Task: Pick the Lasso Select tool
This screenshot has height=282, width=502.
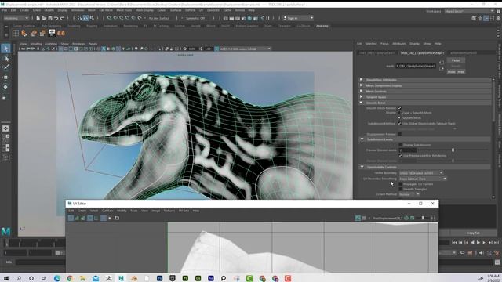Action: click(x=5, y=59)
